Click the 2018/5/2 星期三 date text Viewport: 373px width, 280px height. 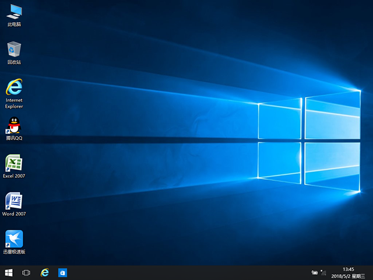348,276
